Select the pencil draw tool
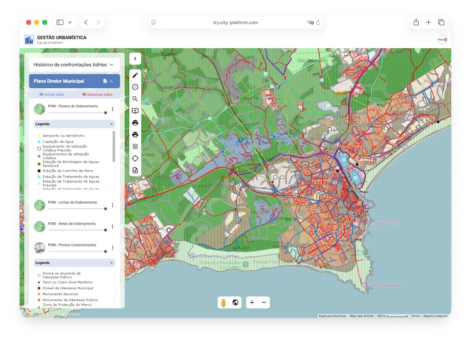 click(x=135, y=75)
